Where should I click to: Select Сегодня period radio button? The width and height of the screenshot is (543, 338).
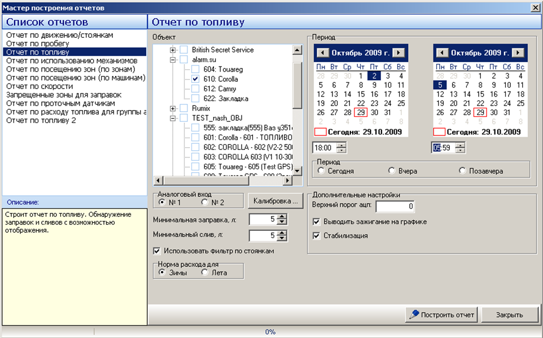[x=321, y=171]
